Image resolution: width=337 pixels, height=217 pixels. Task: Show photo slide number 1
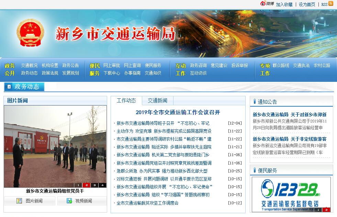78,185
